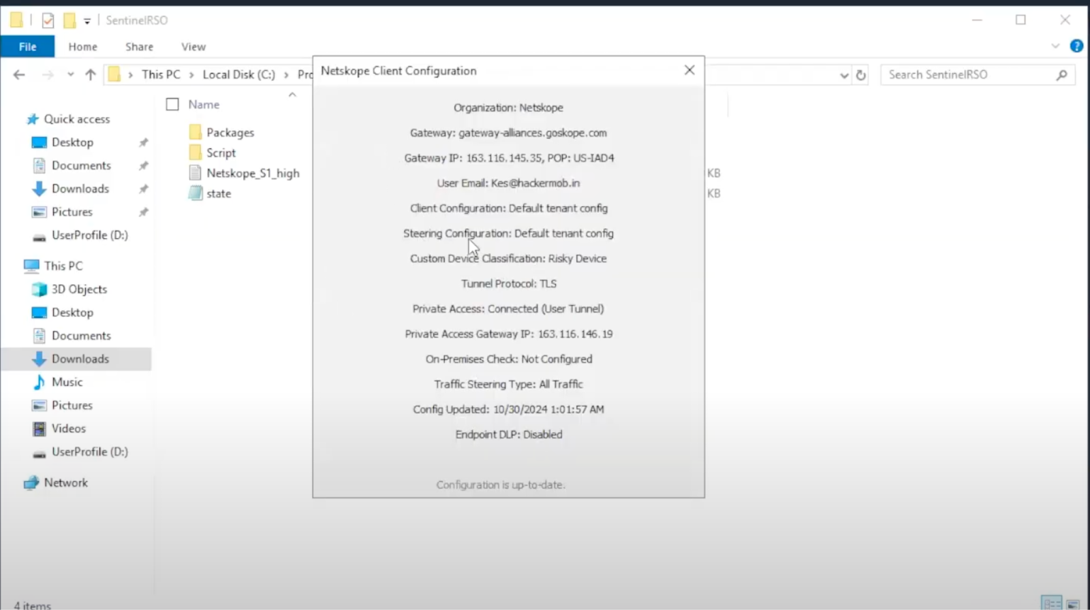Toggle the select-all checkbox beside Name
The image size is (1090, 610).
coord(172,104)
